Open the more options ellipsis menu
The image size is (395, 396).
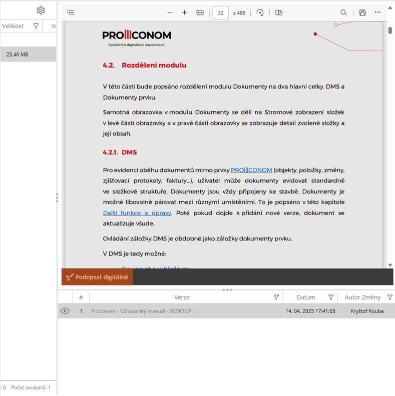coord(378,12)
